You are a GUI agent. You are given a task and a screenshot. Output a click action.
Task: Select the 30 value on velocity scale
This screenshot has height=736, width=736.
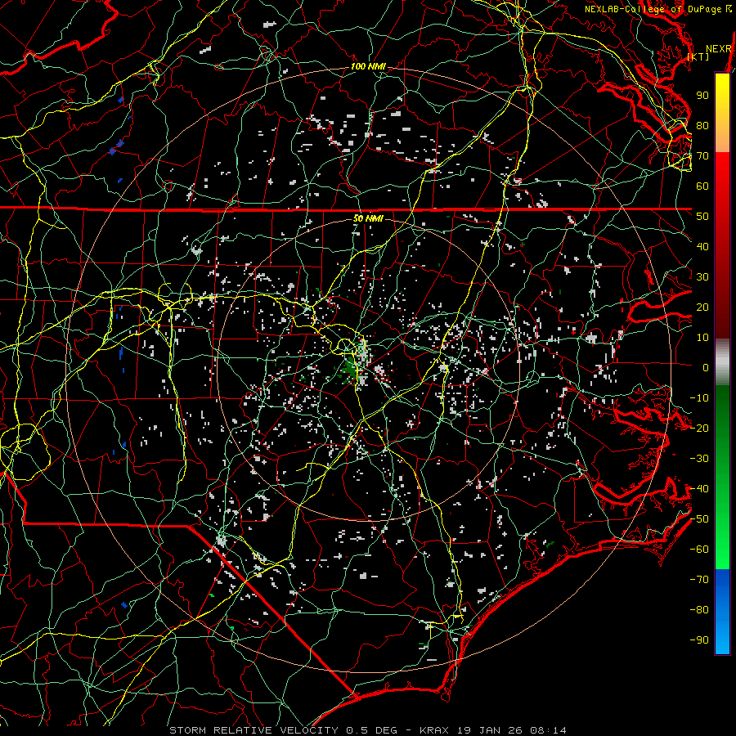[x=702, y=277]
